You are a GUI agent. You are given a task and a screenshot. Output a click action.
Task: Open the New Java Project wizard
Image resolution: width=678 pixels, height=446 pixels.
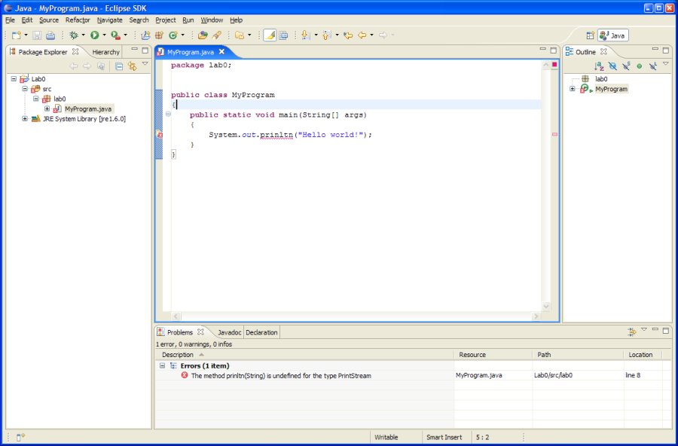click(144, 35)
